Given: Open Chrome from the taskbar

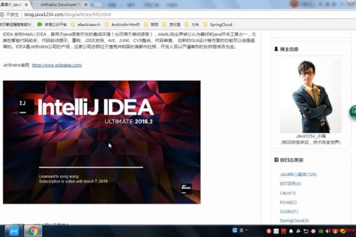Looking at the screenshot, I should 33,231.
